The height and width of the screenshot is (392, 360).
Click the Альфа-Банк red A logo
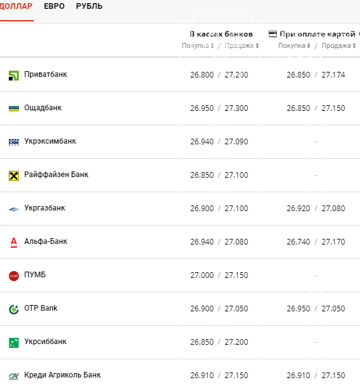[14, 243]
